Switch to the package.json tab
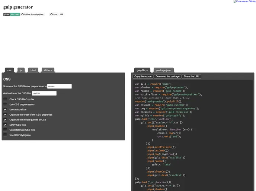256x191 pixels. tap(163, 70)
